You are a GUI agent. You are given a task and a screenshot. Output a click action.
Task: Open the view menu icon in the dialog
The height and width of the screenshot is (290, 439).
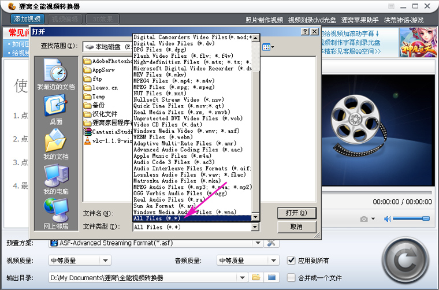tap(268, 47)
